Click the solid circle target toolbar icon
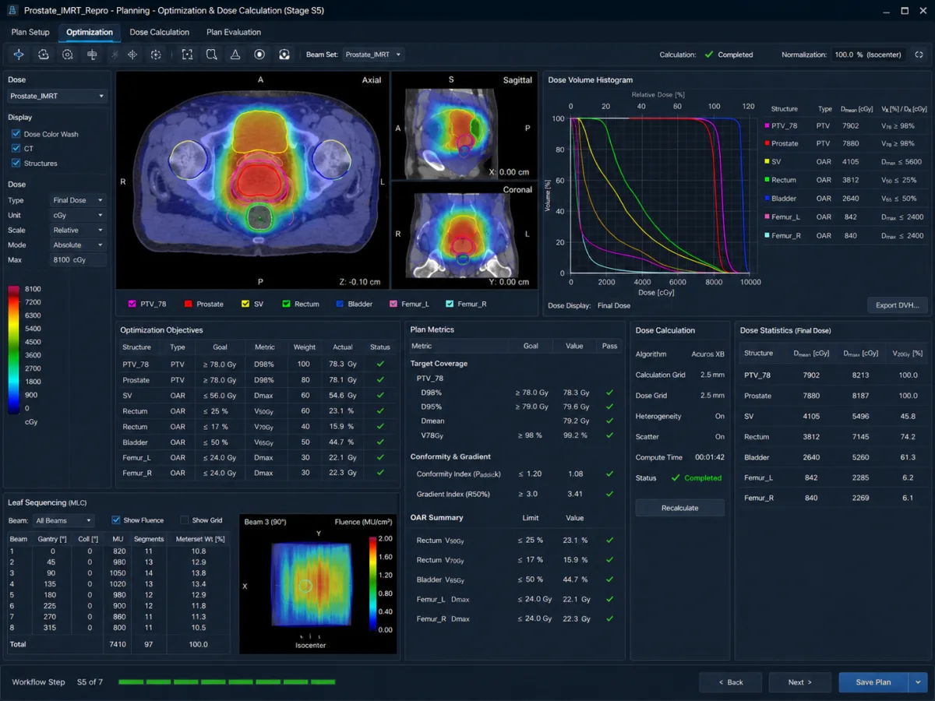The width and height of the screenshot is (935, 701). pyautogui.click(x=259, y=55)
